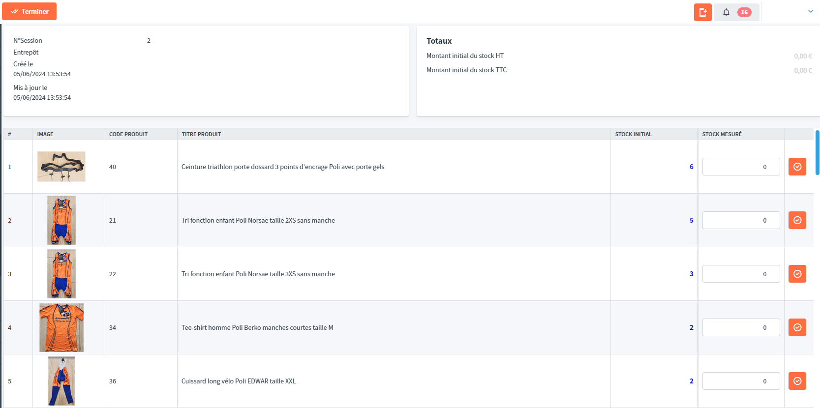Validate stock for Cuissard long vélo row
This screenshot has height=408, width=820.
(x=797, y=381)
